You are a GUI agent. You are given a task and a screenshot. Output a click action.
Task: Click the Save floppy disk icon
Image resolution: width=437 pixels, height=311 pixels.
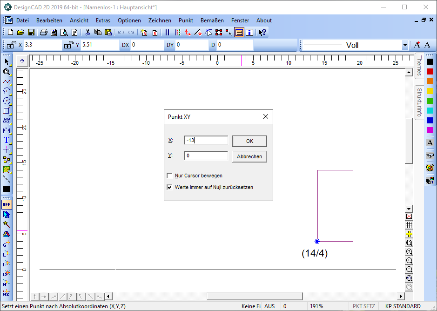(x=31, y=33)
